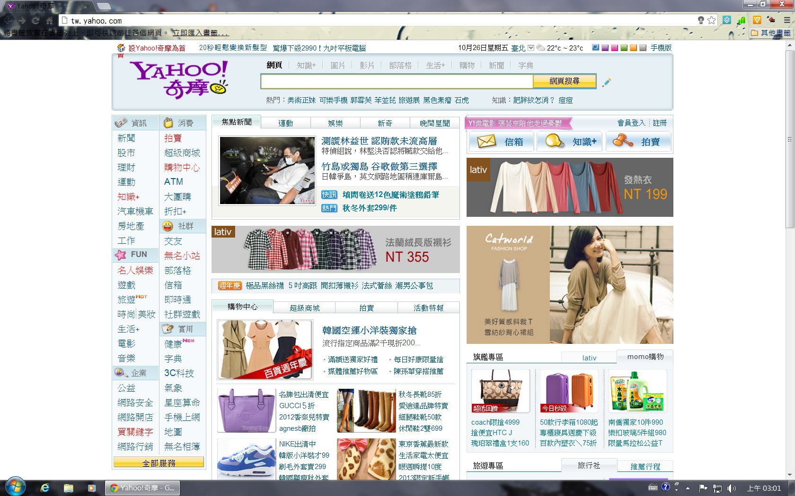Image resolution: width=795 pixels, height=496 pixels.
Task: Click the 全部服務 all services button
Action: (x=159, y=462)
